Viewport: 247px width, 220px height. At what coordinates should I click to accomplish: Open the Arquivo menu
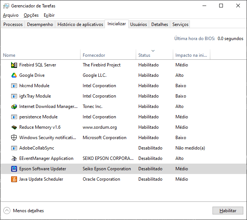(11, 15)
